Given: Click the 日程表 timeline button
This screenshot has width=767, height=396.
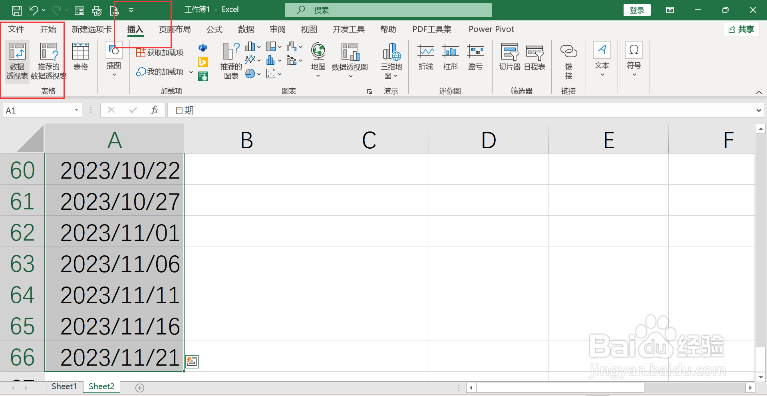Looking at the screenshot, I should pos(535,57).
